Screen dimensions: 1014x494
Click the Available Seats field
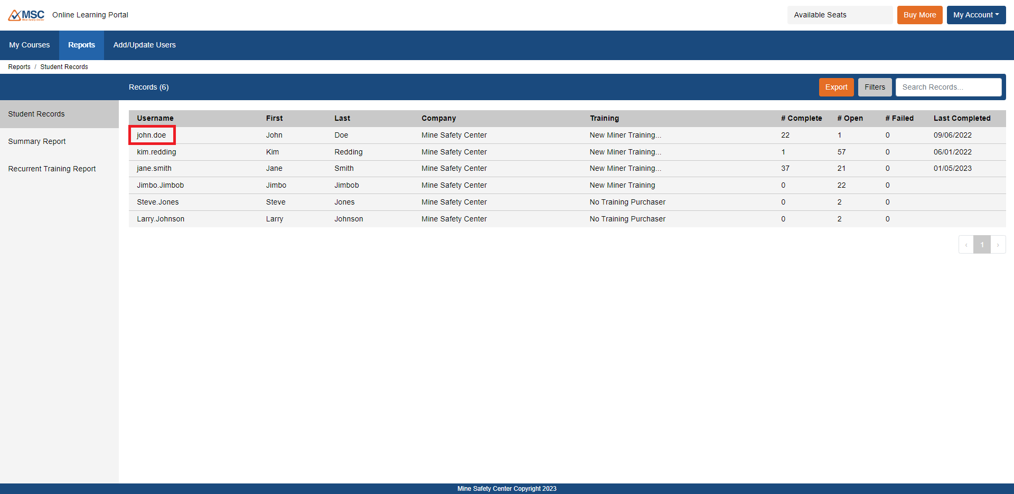(840, 15)
